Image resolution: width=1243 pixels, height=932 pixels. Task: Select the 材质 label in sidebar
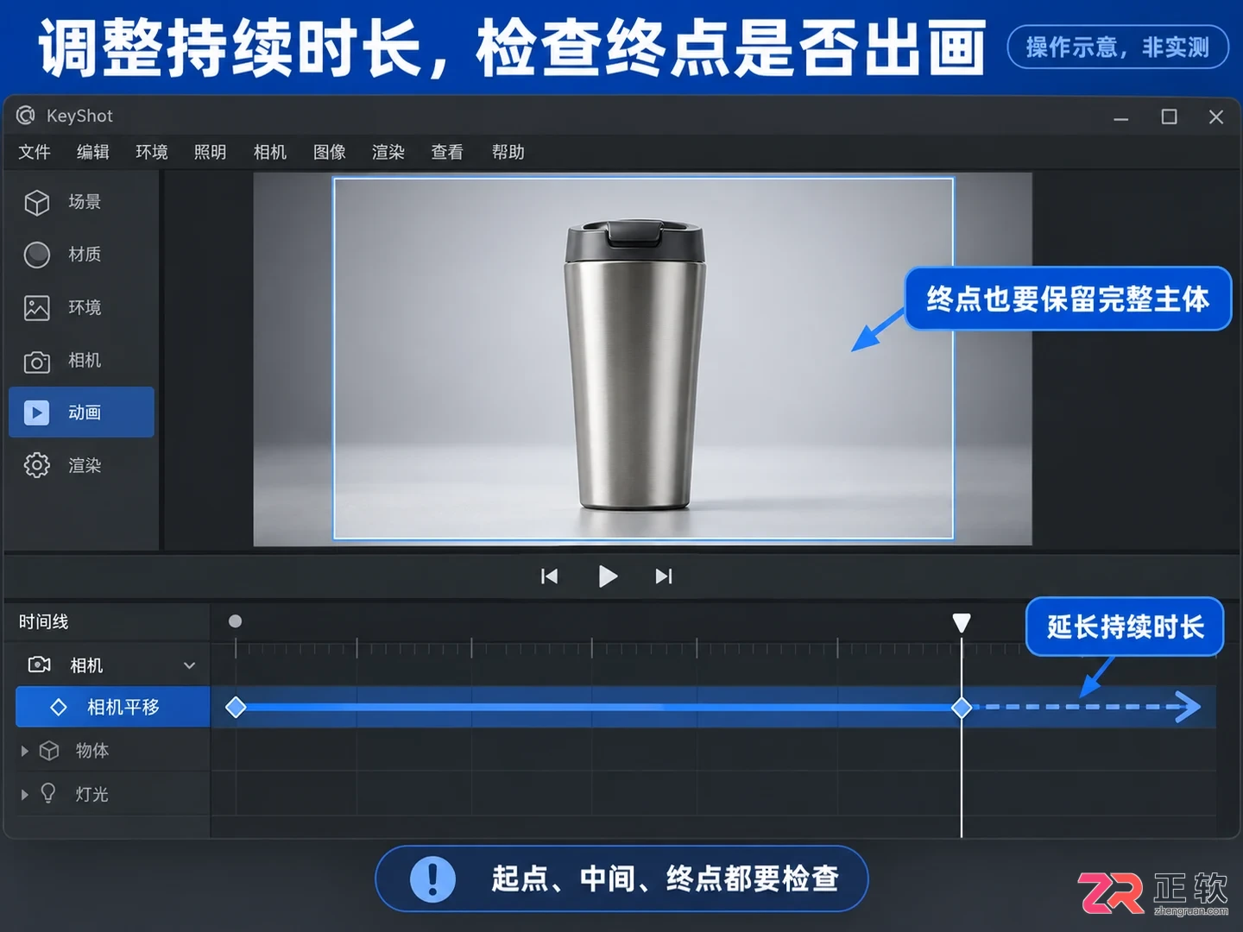pyautogui.click(x=85, y=255)
